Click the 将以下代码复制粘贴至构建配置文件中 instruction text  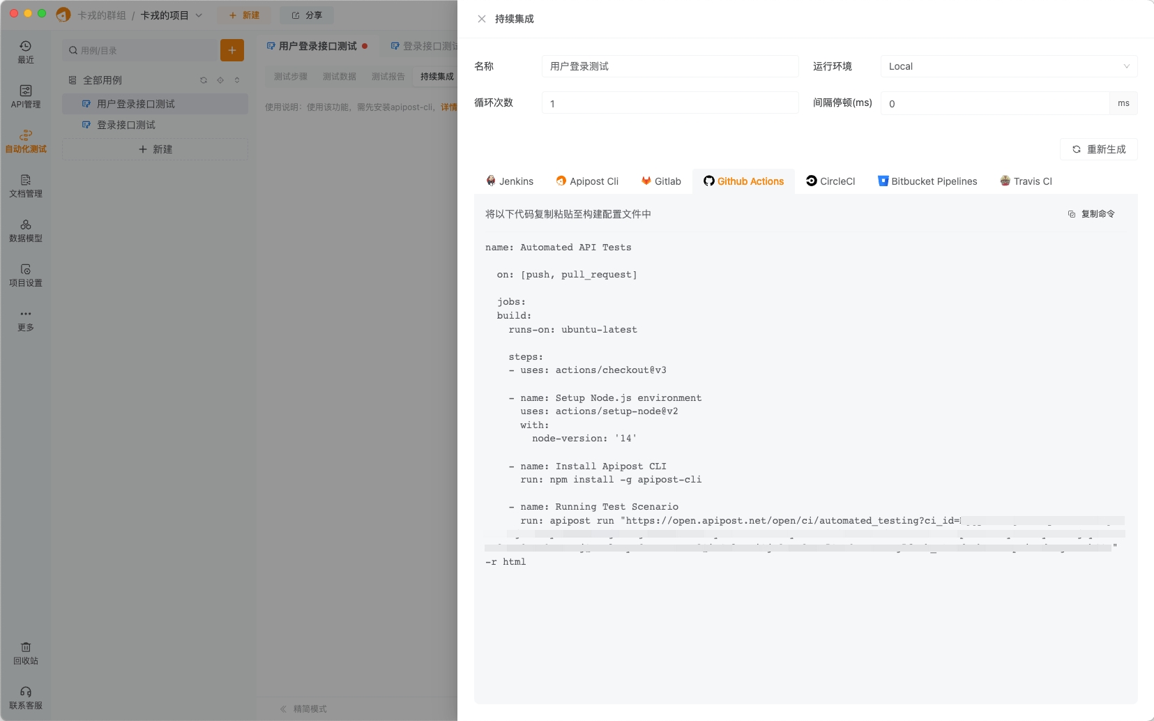tap(568, 214)
